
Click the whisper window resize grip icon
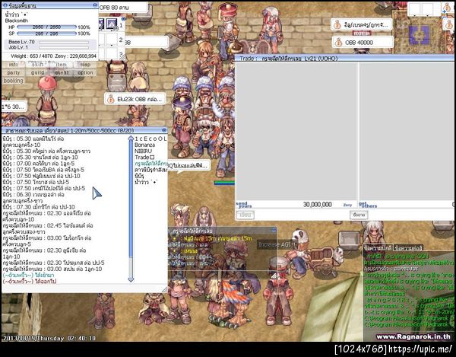tap(274, 276)
